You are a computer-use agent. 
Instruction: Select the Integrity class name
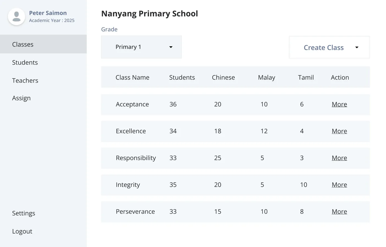pyautogui.click(x=128, y=185)
